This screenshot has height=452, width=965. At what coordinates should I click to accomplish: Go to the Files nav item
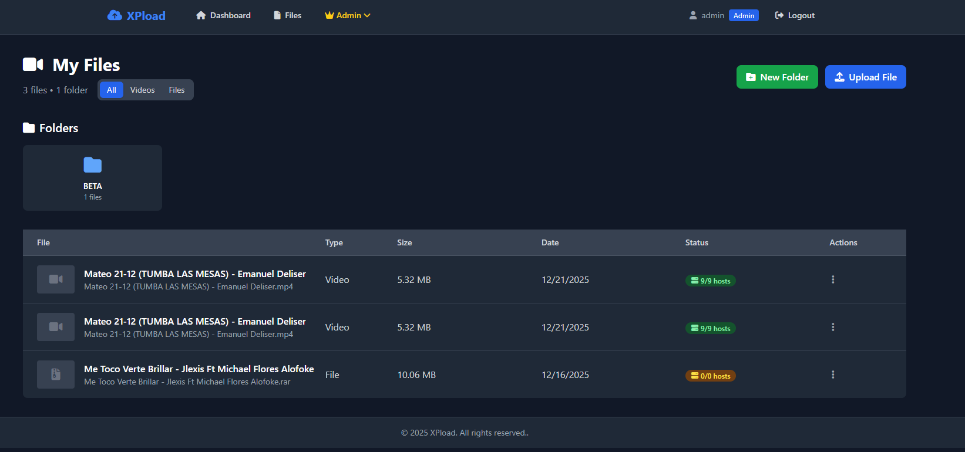point(287,16)
